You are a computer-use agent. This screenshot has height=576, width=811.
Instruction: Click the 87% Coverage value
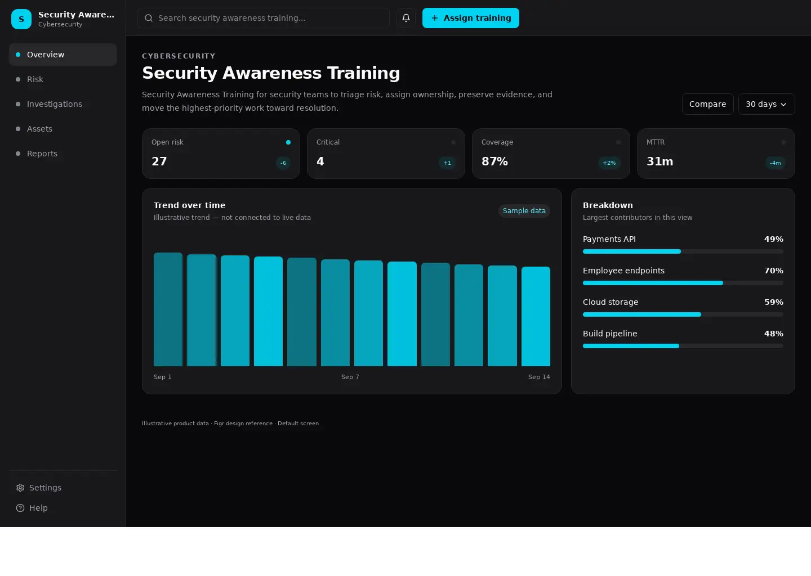494,161
